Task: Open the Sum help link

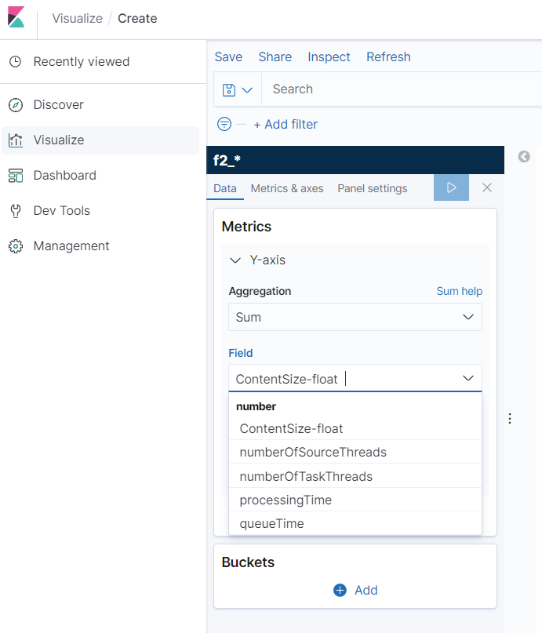Action: [x=460, y=291]
